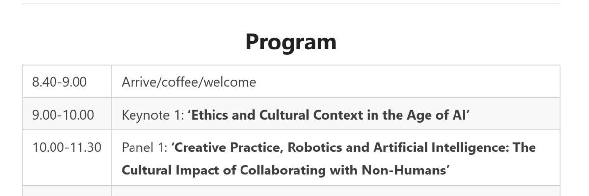Click the Program heading
This screenshot has width=589, height=196.
click(291, 42)
